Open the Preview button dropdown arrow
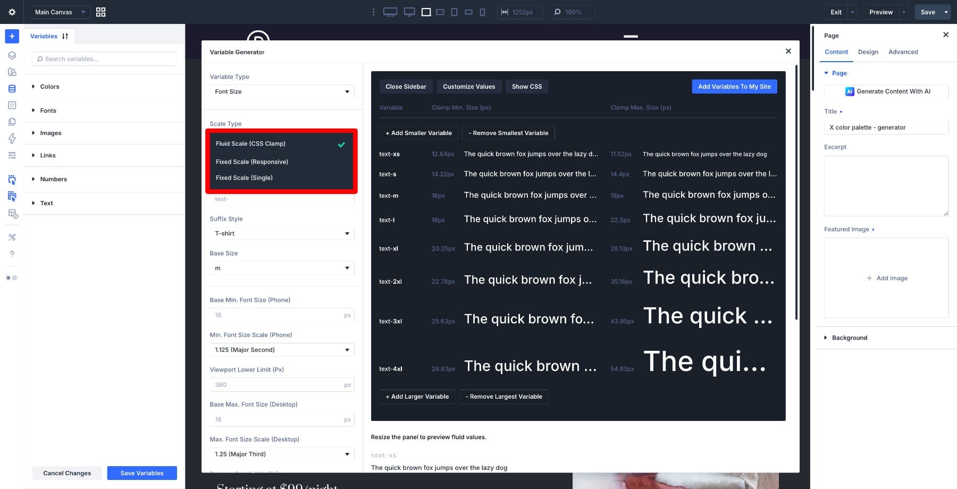The width and height of the screenshot is (957, 489). (x=904, y=12)
